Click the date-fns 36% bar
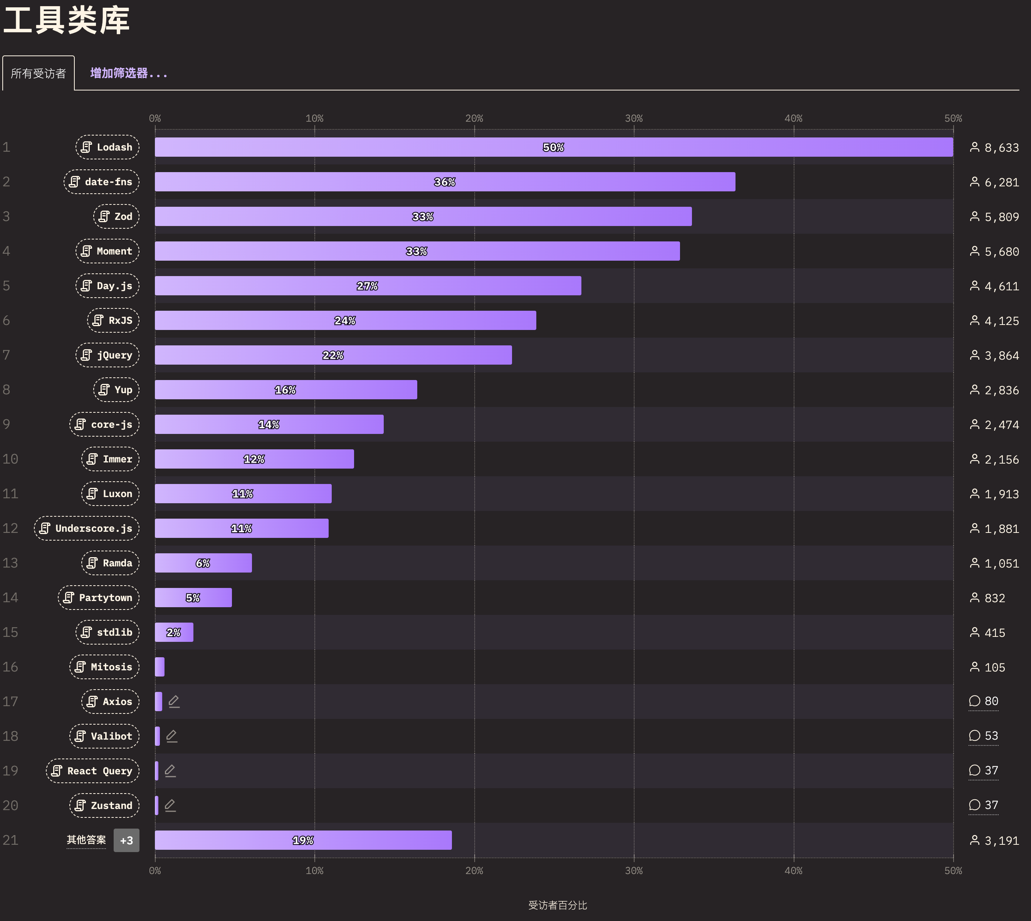 [x=445, y=182]
